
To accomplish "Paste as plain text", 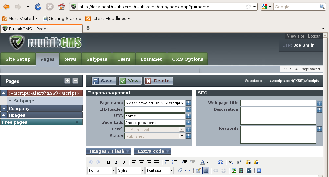I will 249,162.
